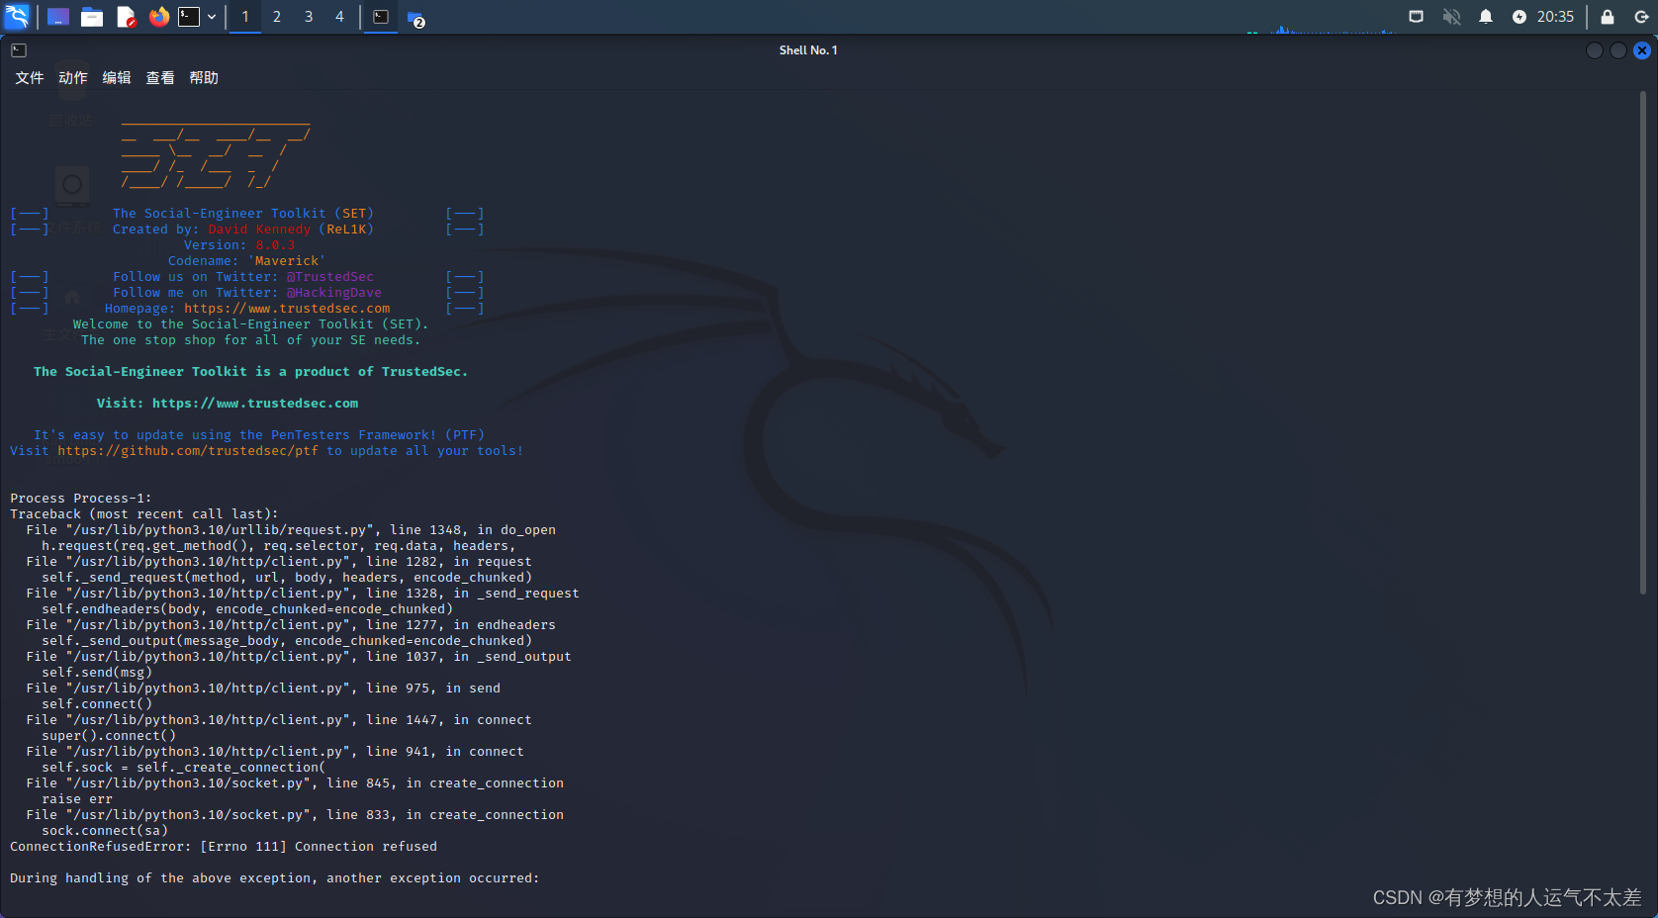Switch to workspace 3
Viewport: 1658px width, 918px height.
(x=309, y=17)
